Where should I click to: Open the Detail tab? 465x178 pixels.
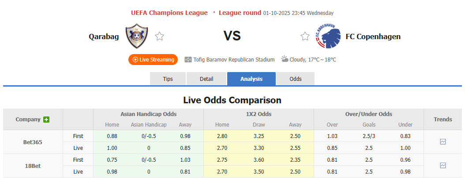206,79
